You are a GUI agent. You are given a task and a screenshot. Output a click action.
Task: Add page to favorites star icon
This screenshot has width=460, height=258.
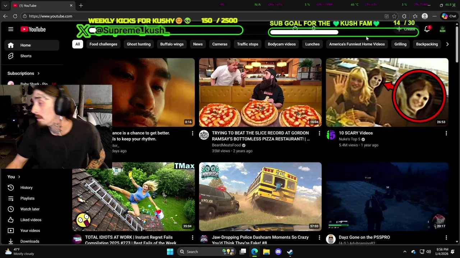[394, 16]
